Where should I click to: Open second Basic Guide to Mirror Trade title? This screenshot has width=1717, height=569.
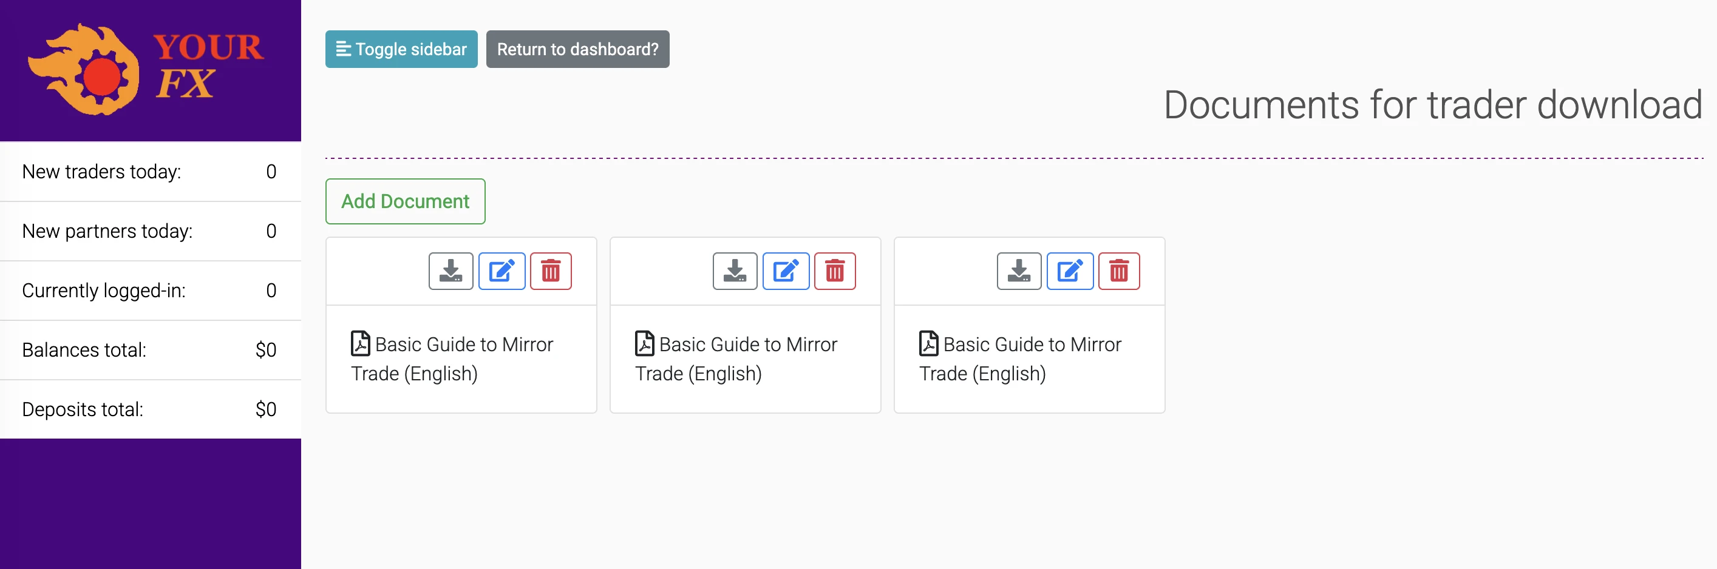click(x=736, y=359)
